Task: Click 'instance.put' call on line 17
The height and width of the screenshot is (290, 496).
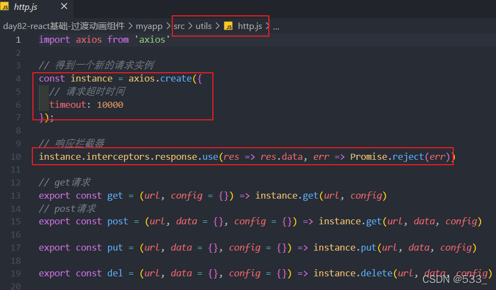Action: [x=345, y=248]
